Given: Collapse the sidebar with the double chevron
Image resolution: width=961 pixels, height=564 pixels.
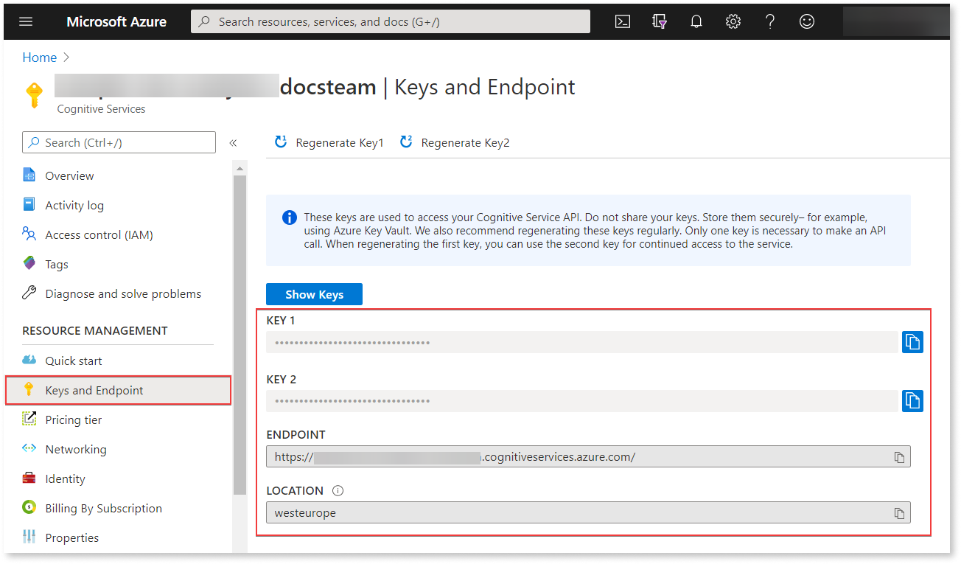Looking at the screenshot, I should [x=233, y=142].
